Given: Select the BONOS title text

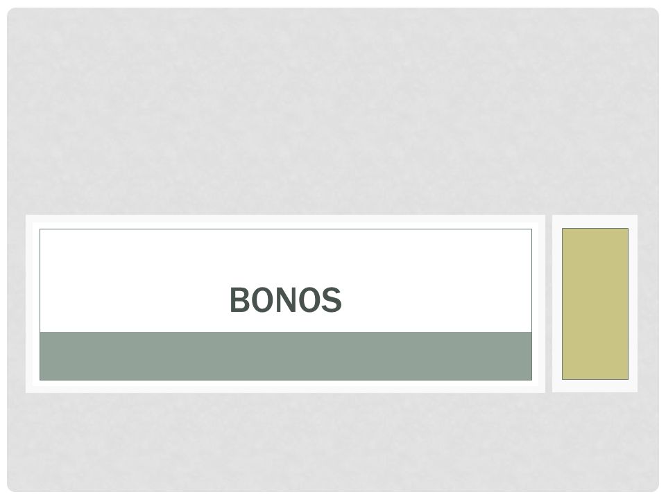Looking at the screenshot, I should point(285,300).
